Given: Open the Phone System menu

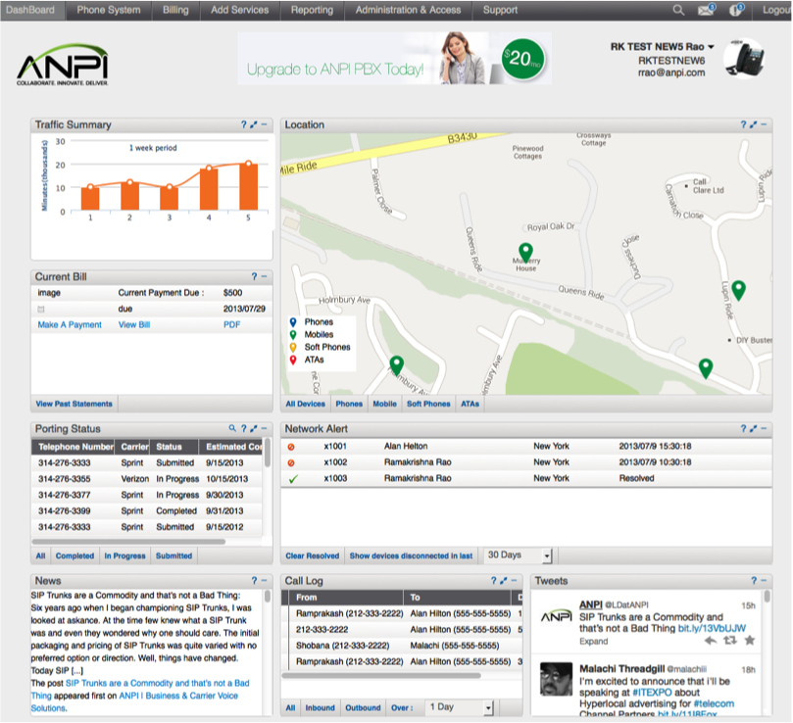Looking at the screenshot, I should (x=108, y=10).
